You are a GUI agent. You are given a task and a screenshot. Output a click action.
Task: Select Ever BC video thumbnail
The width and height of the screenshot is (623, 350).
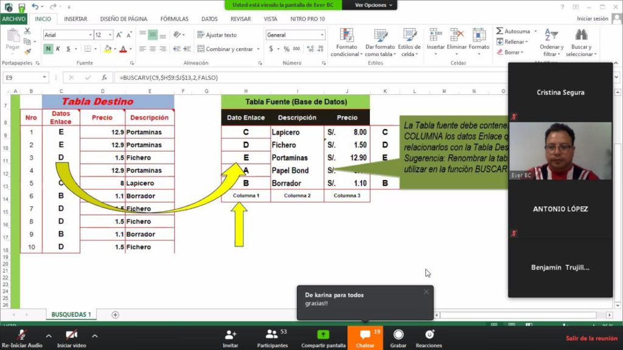(x=560, y=151)
